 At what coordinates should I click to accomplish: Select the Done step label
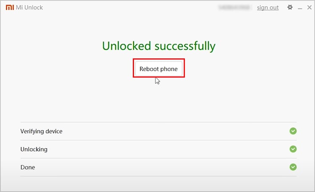(x=28, y=167)
